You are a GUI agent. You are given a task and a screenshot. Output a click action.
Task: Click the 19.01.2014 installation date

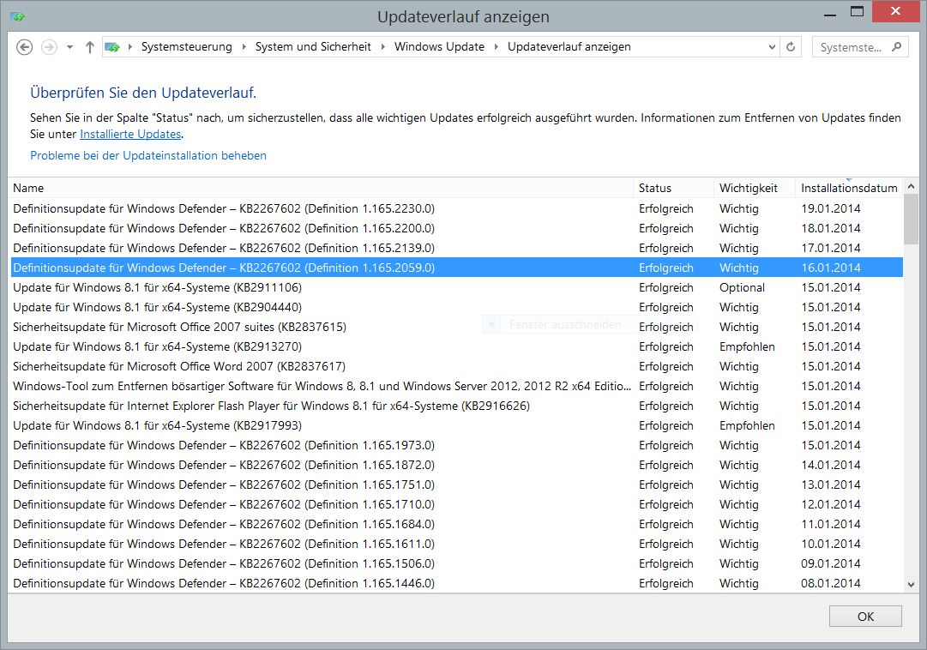click(x=831, y=208)
